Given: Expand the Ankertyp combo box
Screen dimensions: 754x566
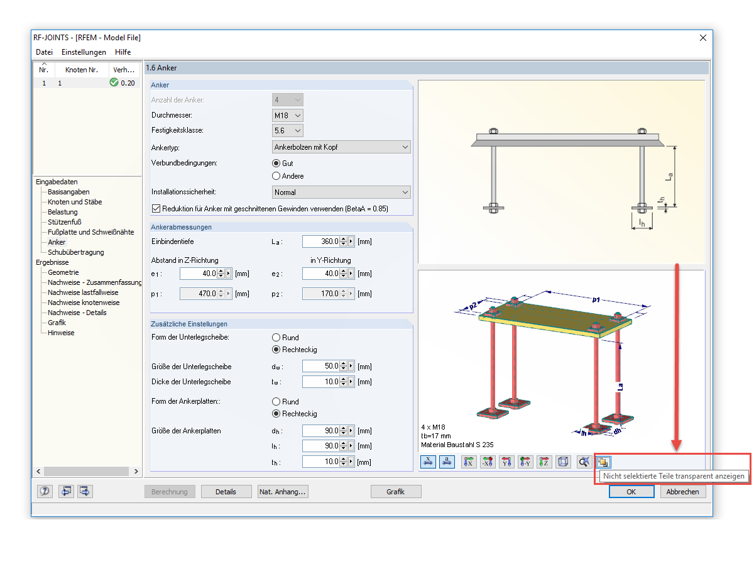Looking at the screenshot, I should (341, 147).
